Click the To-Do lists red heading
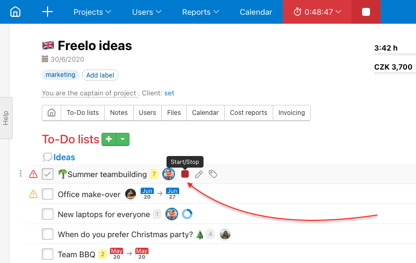The image size is (416, 263). coord(71,140)
